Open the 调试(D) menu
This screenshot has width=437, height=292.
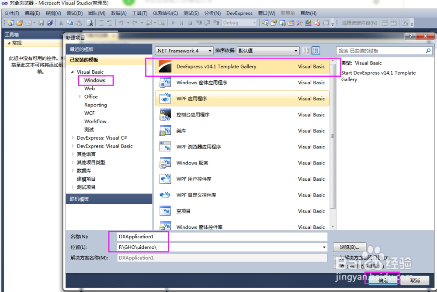click(x=74, y=13)
